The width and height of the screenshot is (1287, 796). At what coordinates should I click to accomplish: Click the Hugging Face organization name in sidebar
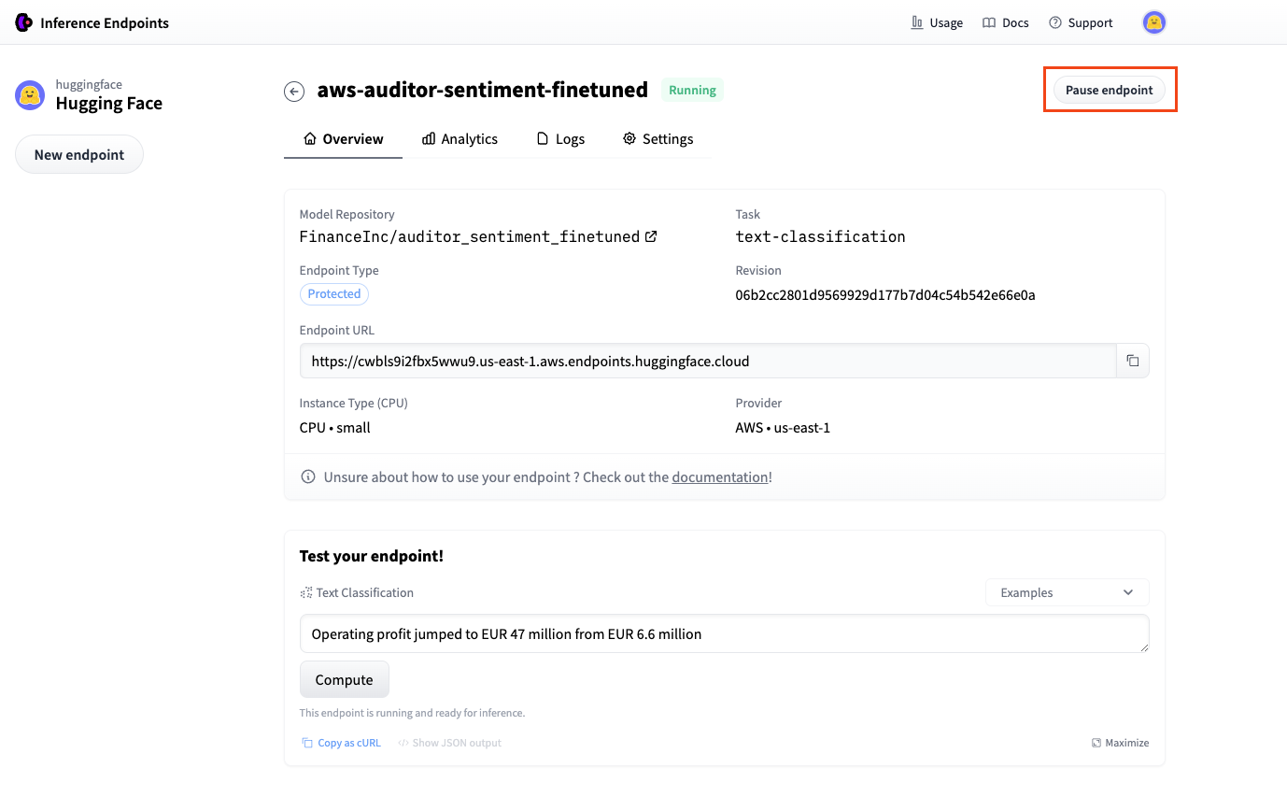109,103
